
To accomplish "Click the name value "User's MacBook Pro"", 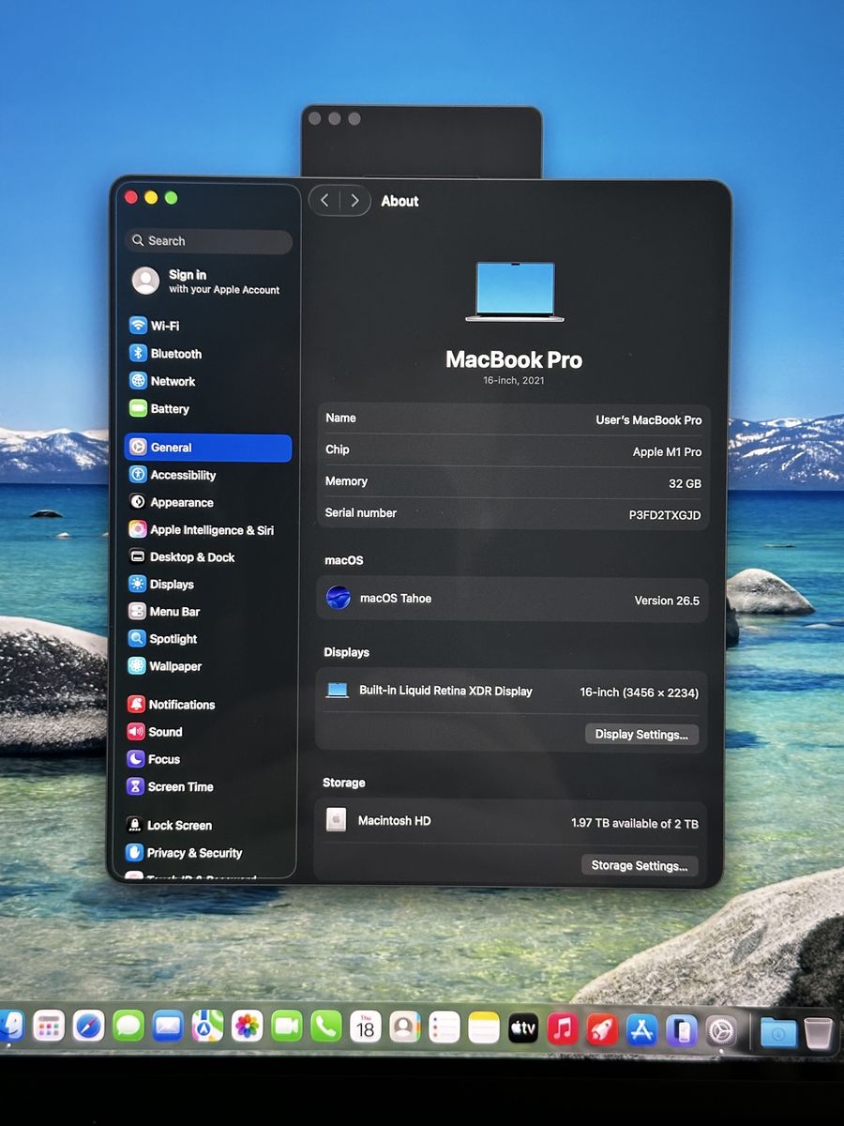I will pos(649,419).
